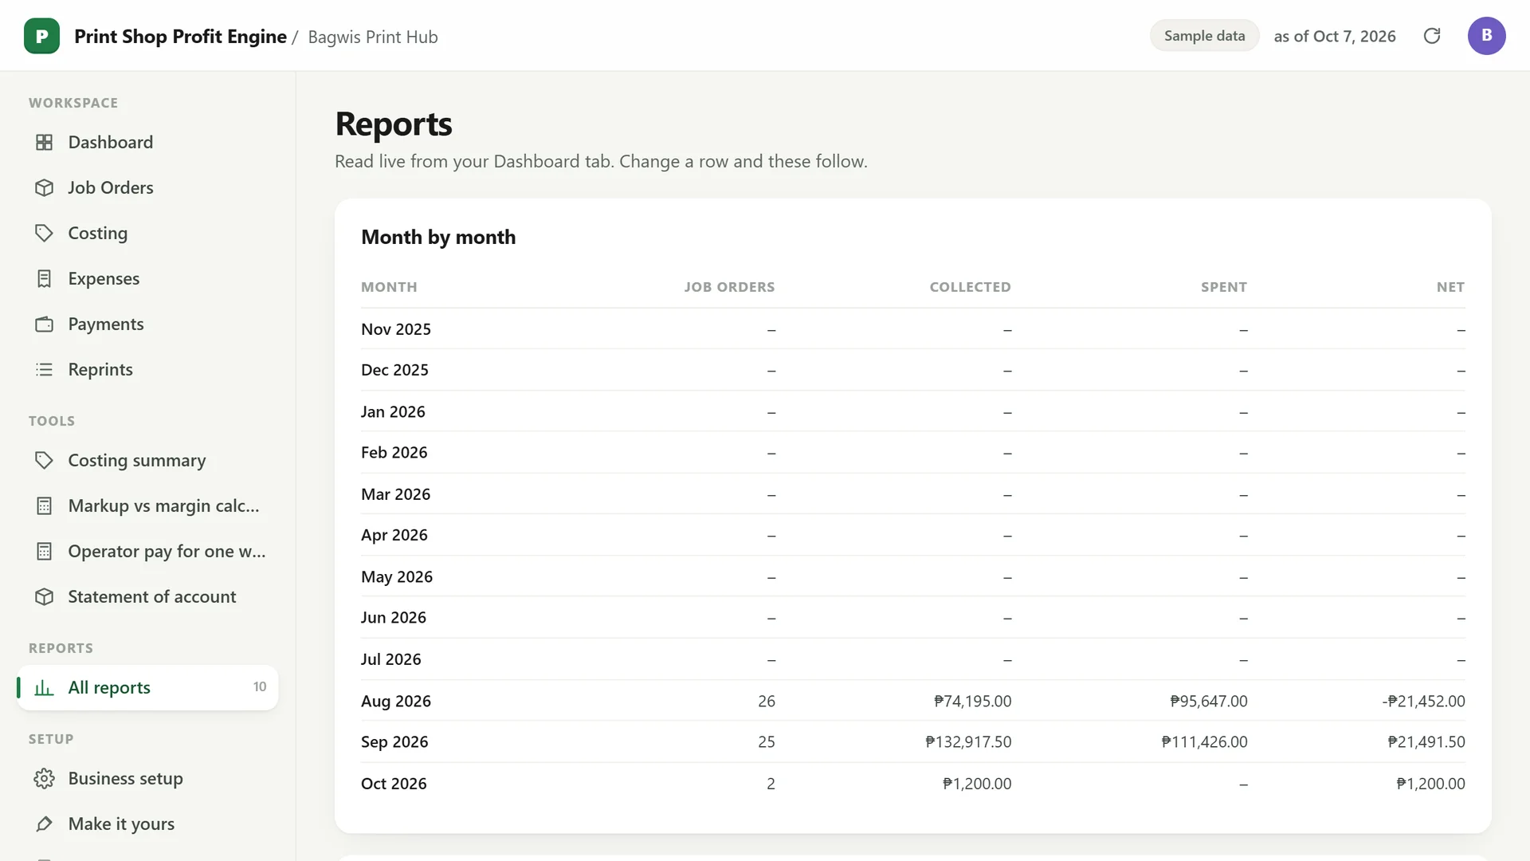Click the Expenses receipt icon
This screenshot has height=861, width=1530.
pos(45,278)
